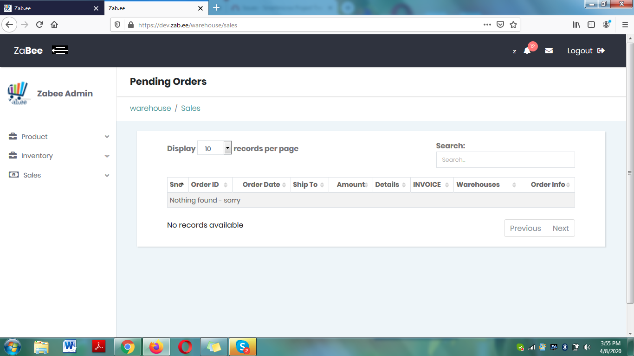Viewport: 634px width, 356px height.
Task: Select the second Zab.ee browser tab
Action: pyautogui.click(x=151, y=8)
